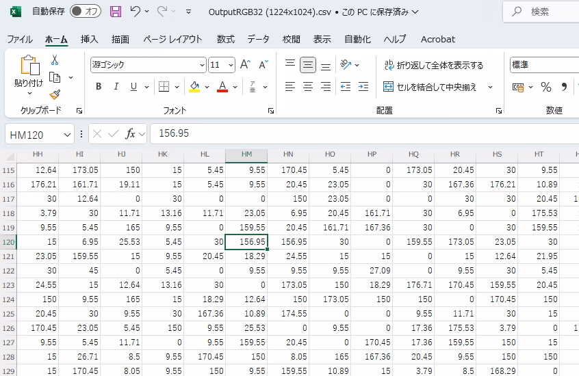Expand merge and center options arrow
Screen dimensions: 579x376
pos(491,87)
